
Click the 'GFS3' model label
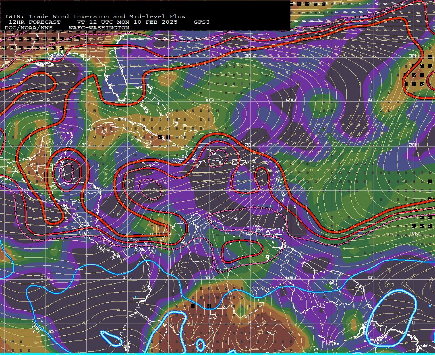point(202,22)
